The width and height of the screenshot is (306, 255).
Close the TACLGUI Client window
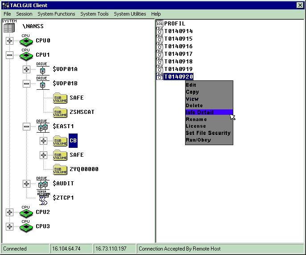(300, 5)
